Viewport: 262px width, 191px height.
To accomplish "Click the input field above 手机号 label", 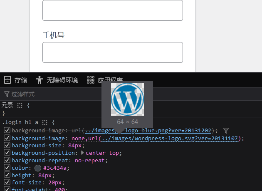I will click(113, 10).
